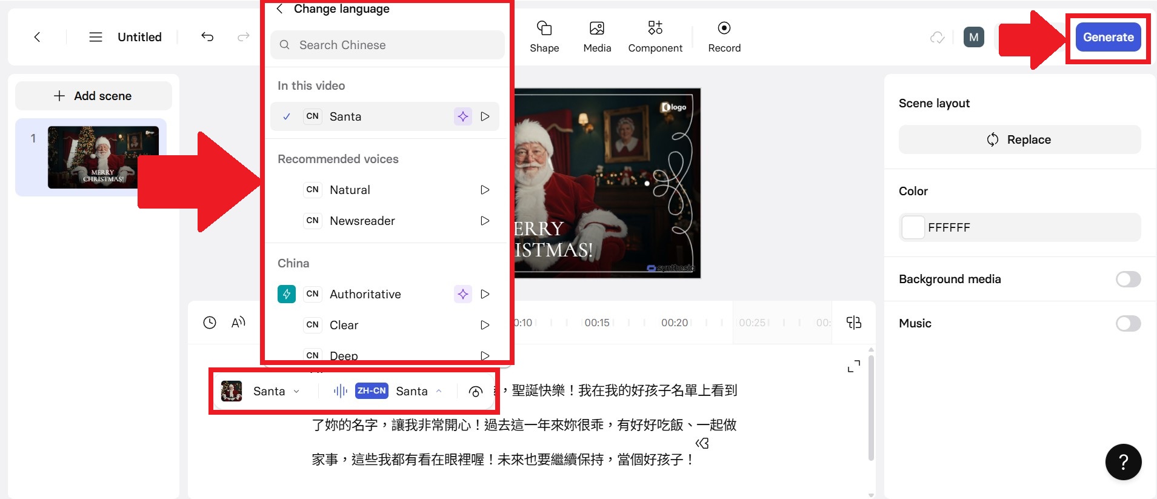Image resolution: width=1157 pixels, height=499 pixels.
Task: Choose the Clear voice
Action: point(385,325)
